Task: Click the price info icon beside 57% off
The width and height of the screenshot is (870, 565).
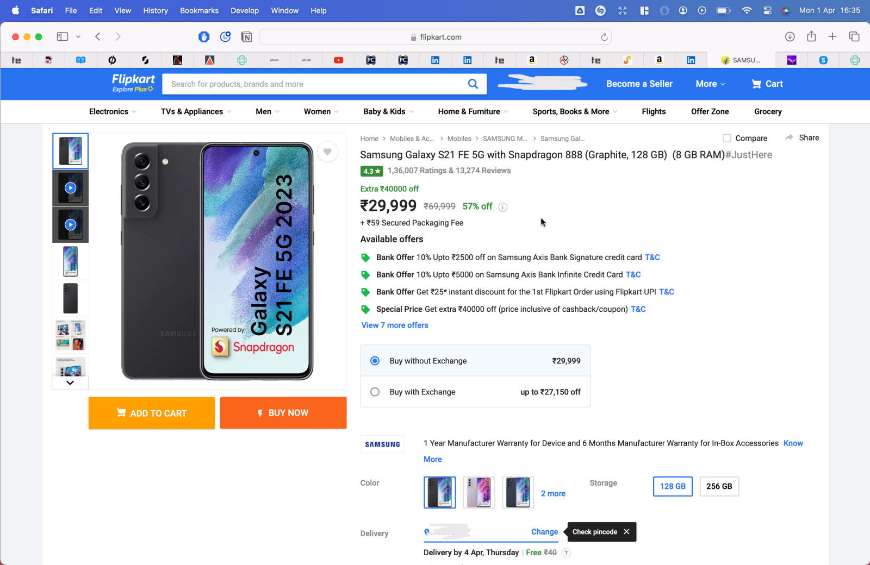Action: pyautogui.click(x=503, y=207)
